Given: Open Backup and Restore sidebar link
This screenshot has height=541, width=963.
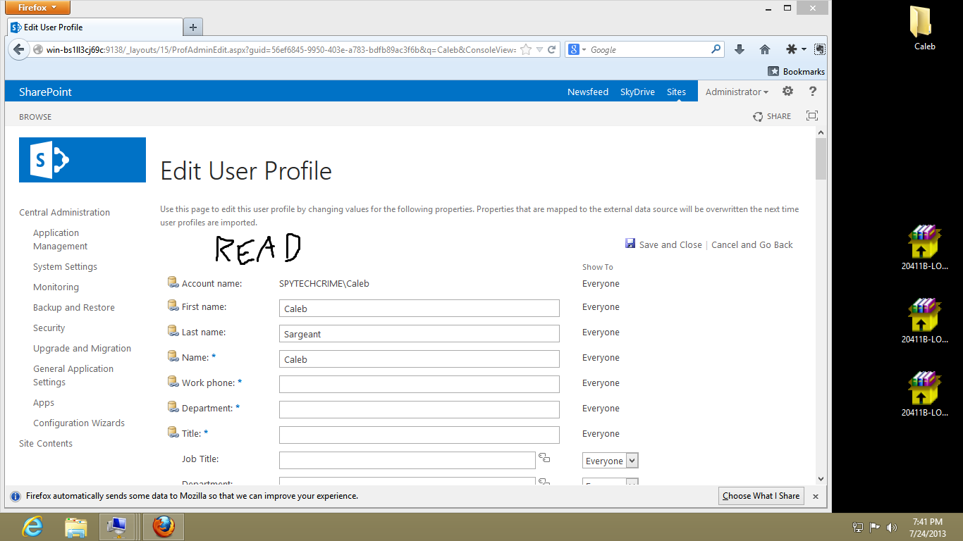Looking at the screenshot, I should 74,307.
